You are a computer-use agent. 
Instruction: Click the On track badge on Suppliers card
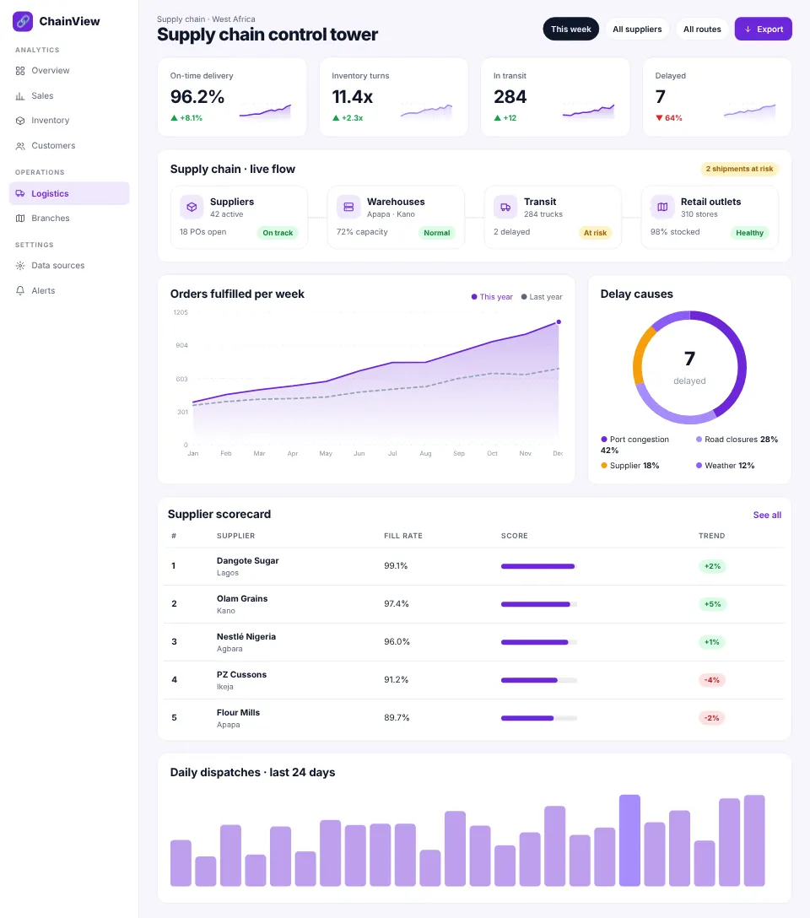(278, 233)
